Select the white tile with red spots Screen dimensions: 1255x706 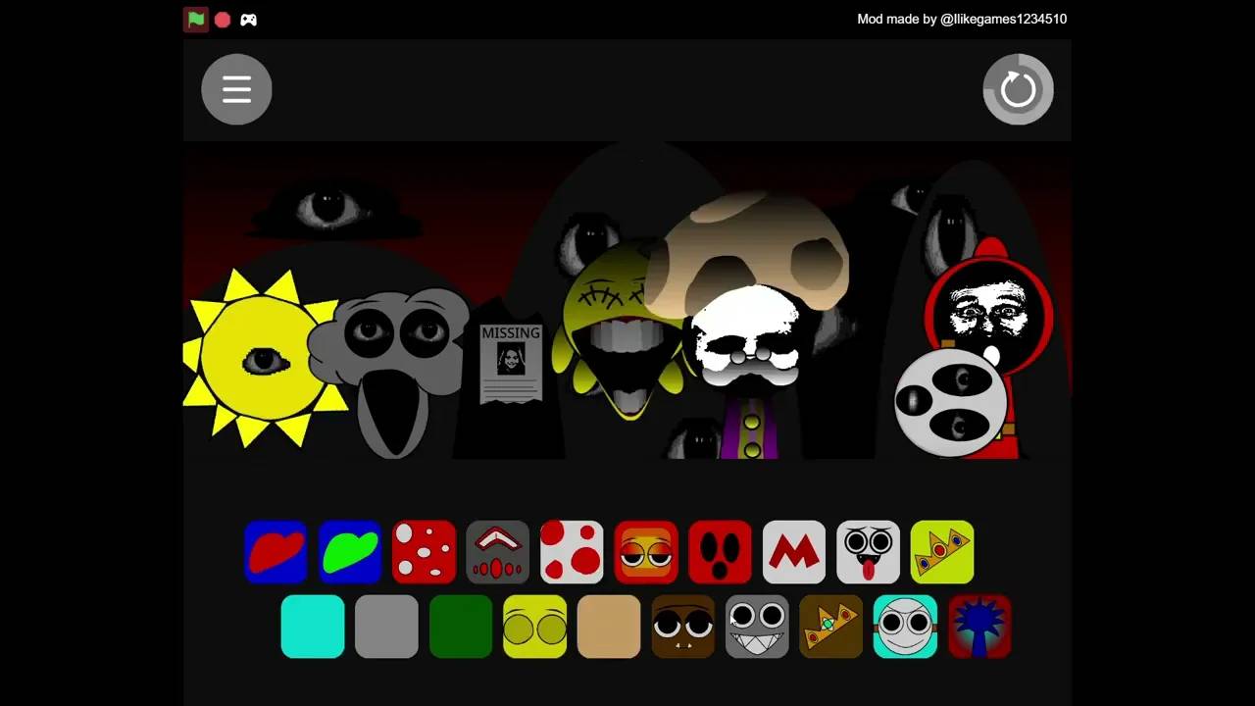(572, 552)
